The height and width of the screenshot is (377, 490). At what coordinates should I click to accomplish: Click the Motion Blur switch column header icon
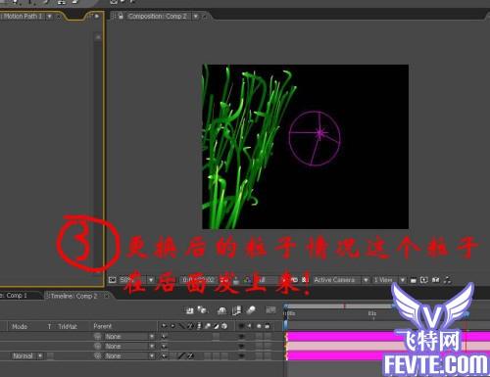click(208, 326)
